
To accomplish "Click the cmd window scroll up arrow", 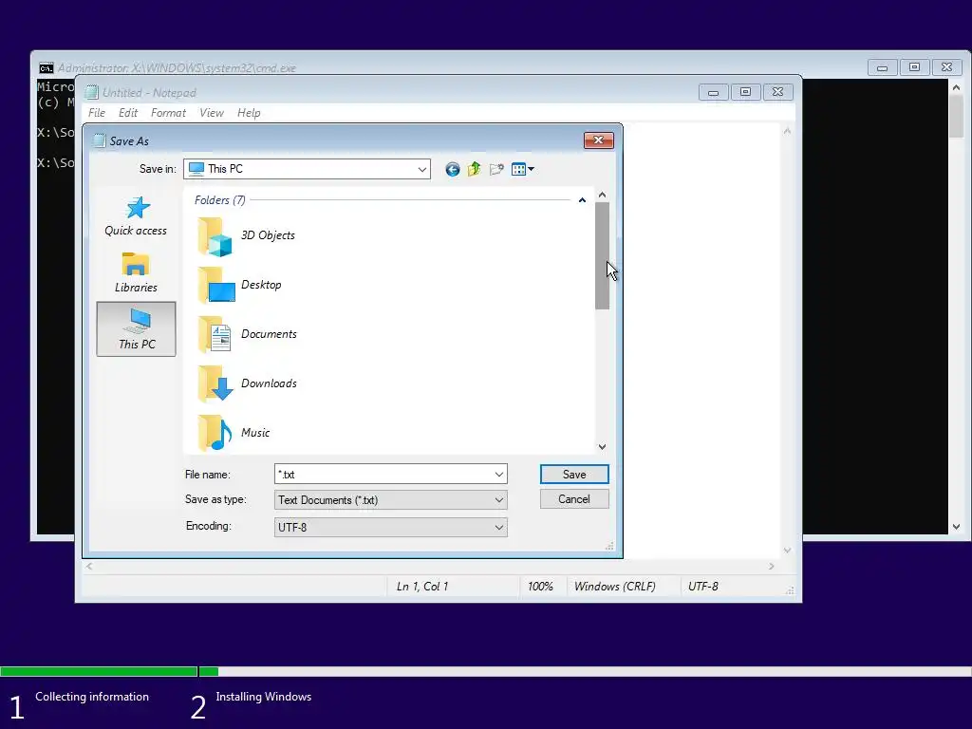I will click(x=957, y=87).
